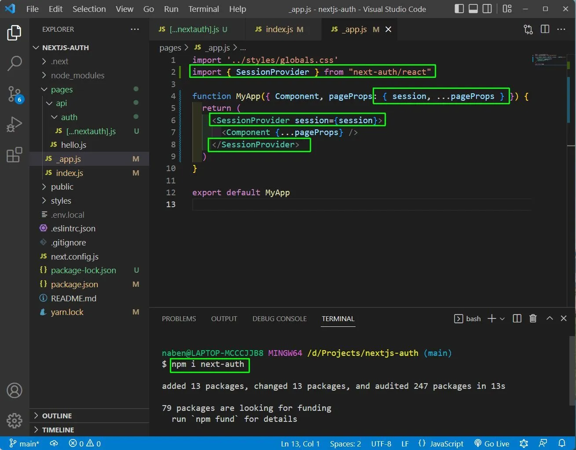Collapse the NEXTJS-AUTH root folder
The width and height of the screenshot is (576, 450).
(89, 48)
